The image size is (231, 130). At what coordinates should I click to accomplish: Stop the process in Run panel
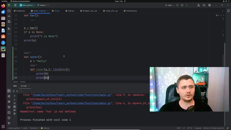pyautogui.click(x=17, y=91)
